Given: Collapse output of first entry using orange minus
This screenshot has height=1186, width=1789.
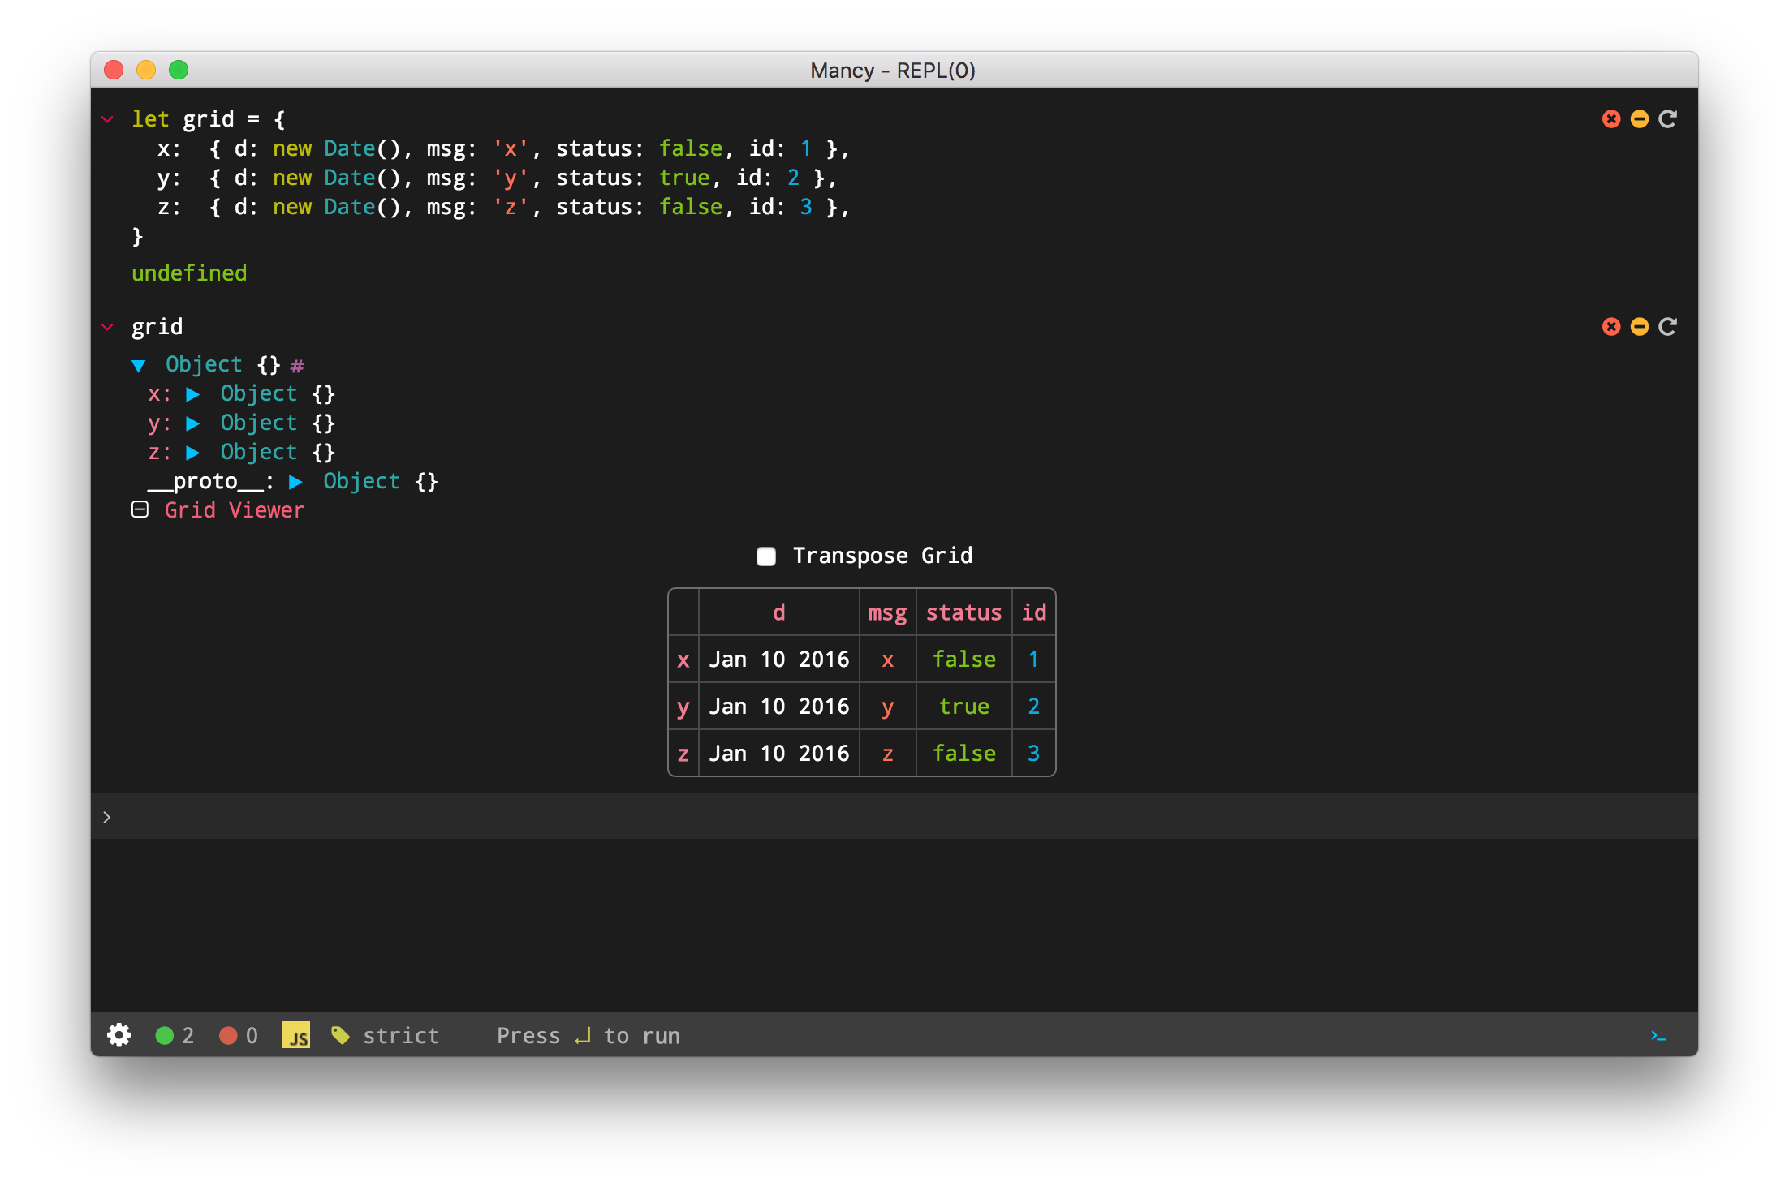Looking at the screenshot, I should coord(1640,119).
